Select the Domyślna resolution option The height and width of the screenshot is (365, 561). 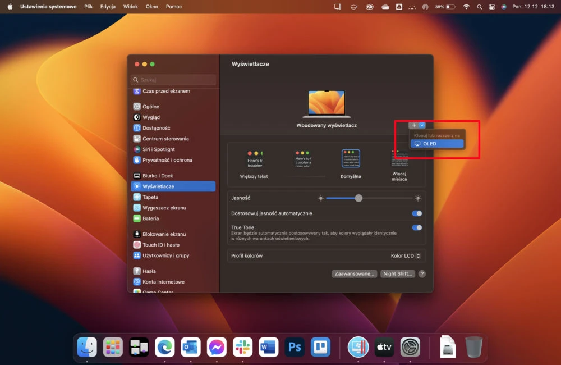[x=351, y=164]
